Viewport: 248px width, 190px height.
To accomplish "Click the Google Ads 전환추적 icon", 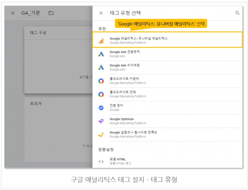I will pos(101,54).
